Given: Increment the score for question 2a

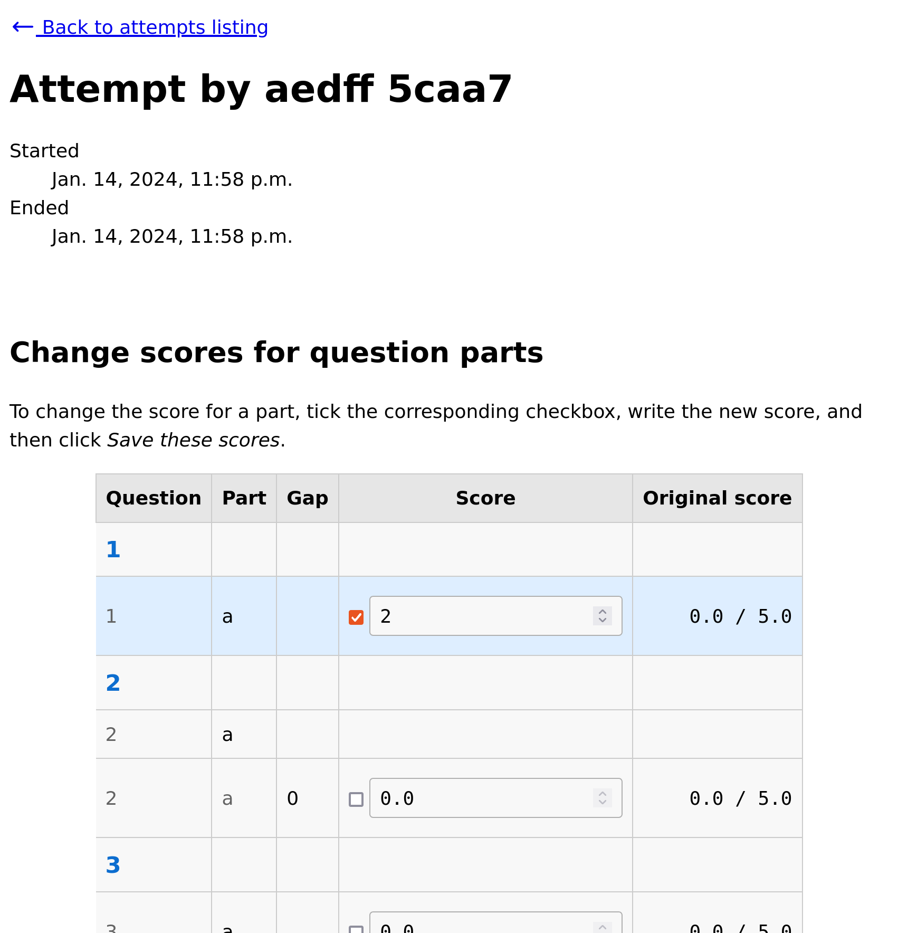Looking at the screenshot, I should coord(601,794).
